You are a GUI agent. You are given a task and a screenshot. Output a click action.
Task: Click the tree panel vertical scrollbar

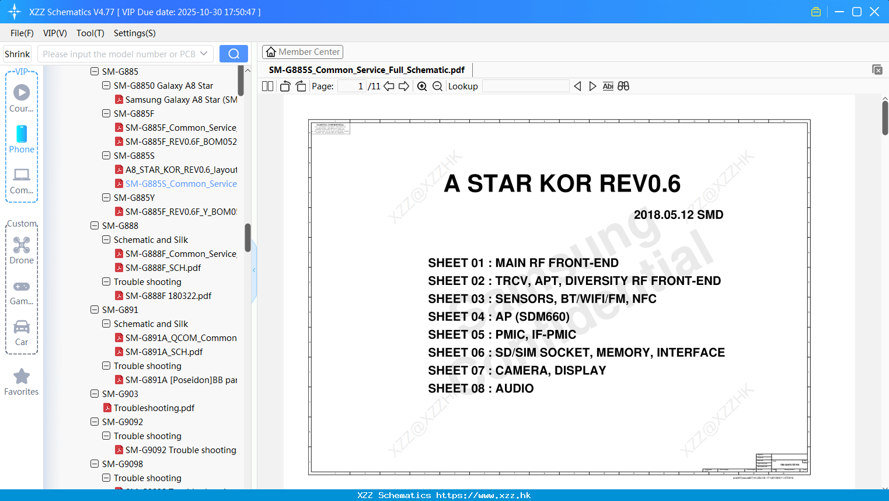coord(247,238)
